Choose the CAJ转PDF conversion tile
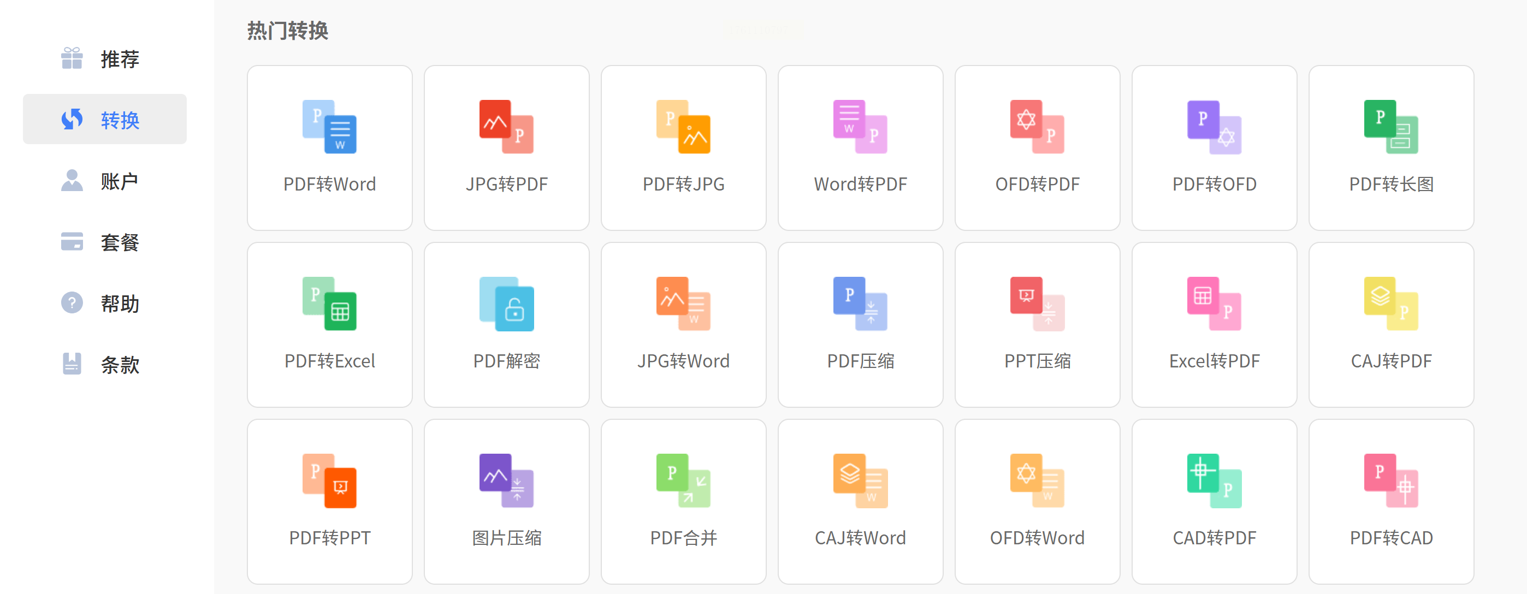This screenshot has width=1527, height=594. pos(1390,324)
